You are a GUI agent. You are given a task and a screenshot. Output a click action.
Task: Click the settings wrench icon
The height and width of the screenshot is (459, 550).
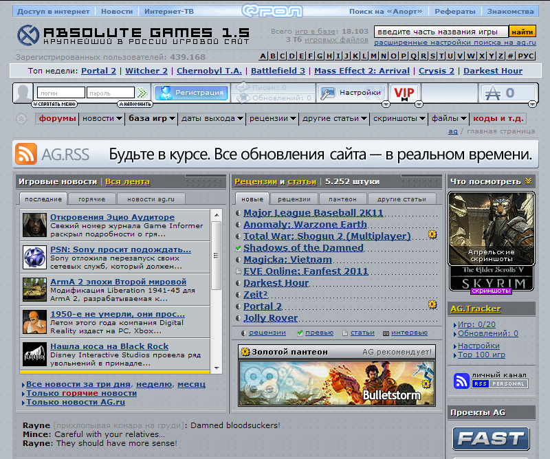328,93
